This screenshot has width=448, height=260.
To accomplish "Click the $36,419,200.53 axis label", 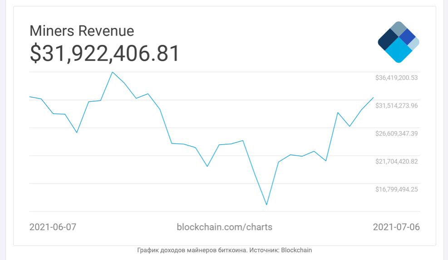I will pos(396,78).
